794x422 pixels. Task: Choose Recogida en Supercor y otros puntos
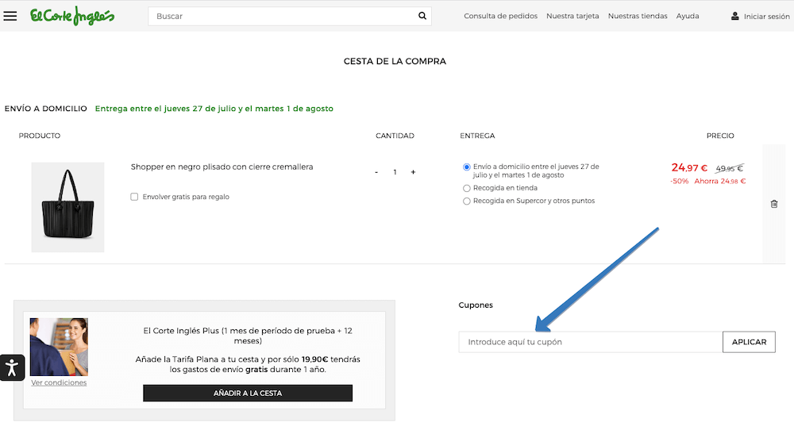click(467, 201)
